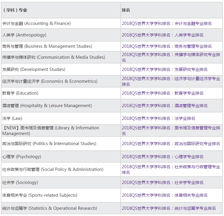The image size is (224, 216).
Task: Select the cell 统计与运筹学 (Statistics & Operational Research)
Action: pyautogui.click(x=61, y=208)
